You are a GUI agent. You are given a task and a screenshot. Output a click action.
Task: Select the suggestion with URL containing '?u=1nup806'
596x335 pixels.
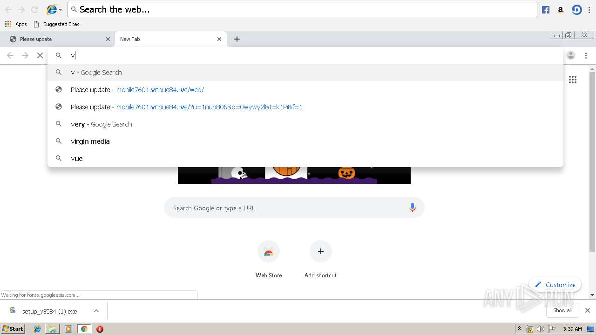tap(305, 107)
